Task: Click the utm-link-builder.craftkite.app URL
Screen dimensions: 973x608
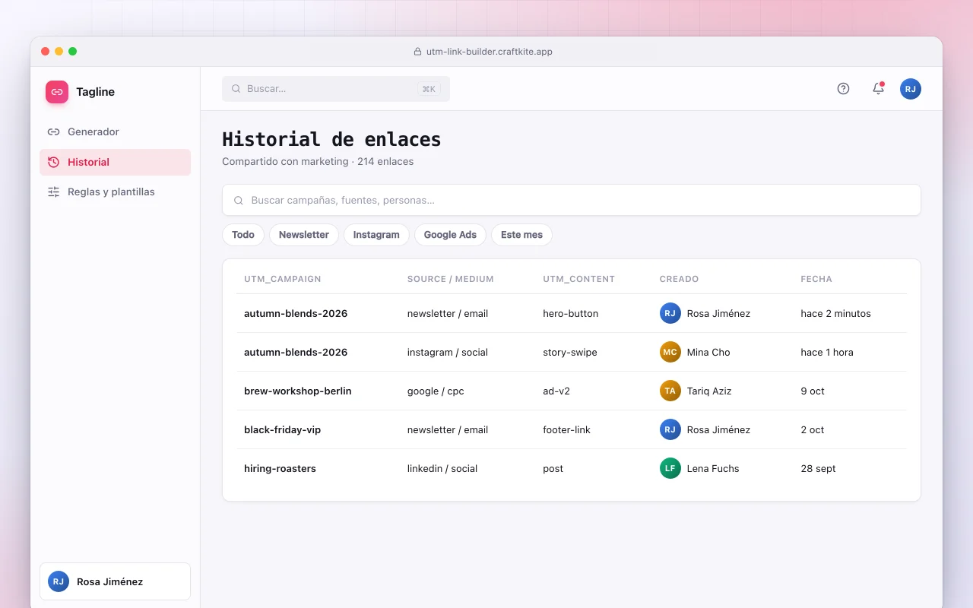Action: pos(490,52)
